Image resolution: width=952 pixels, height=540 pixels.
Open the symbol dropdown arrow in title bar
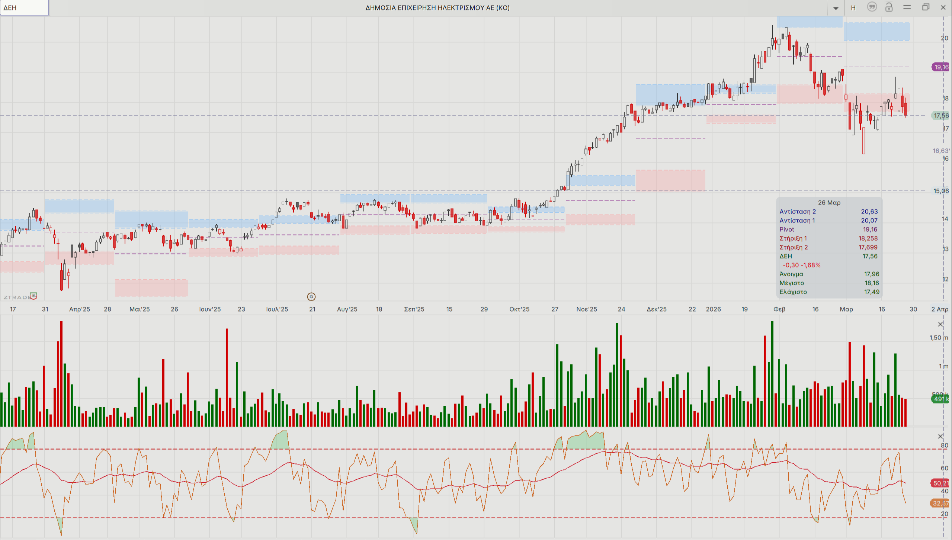836,8
